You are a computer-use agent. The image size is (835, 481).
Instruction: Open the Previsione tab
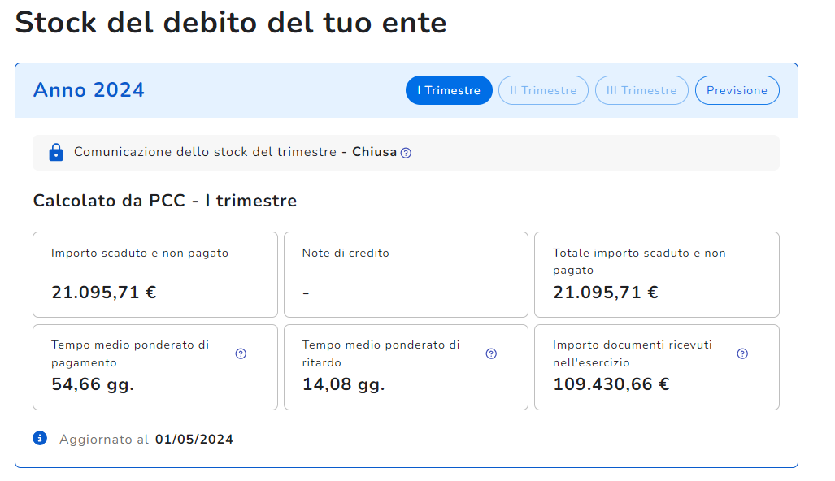737,90
